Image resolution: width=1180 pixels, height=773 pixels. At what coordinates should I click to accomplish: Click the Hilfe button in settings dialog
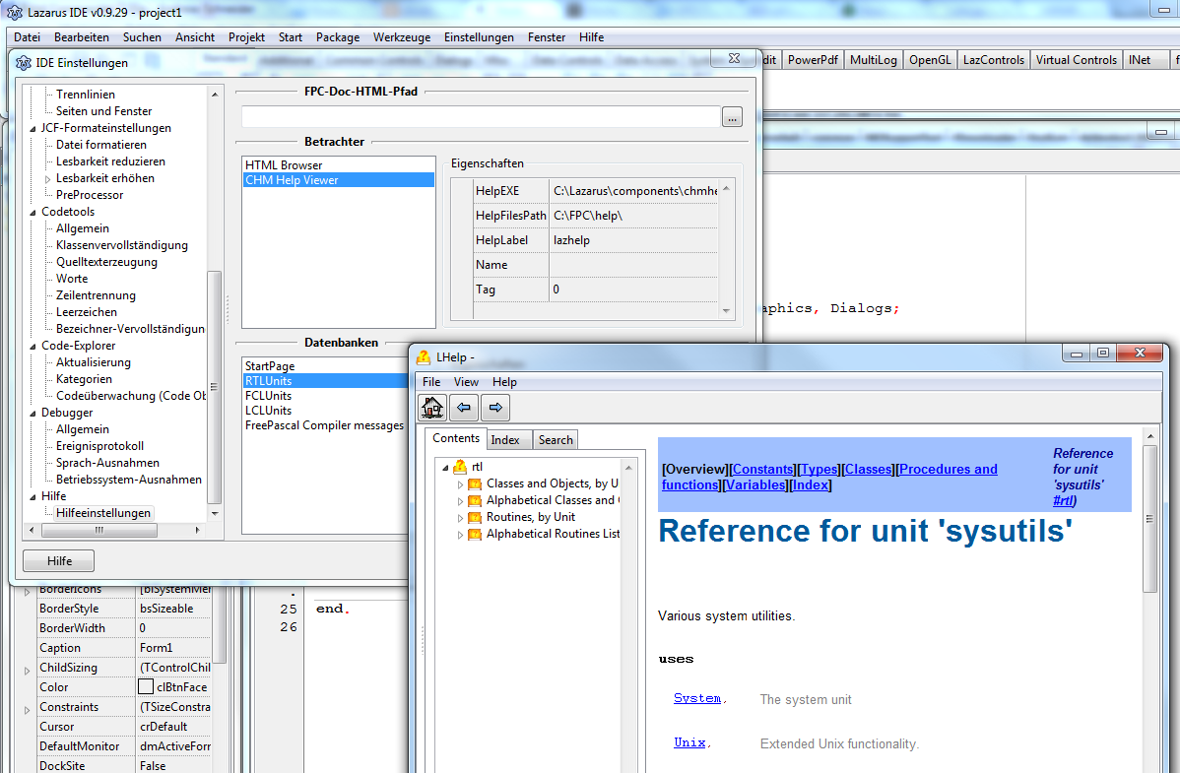58,561
